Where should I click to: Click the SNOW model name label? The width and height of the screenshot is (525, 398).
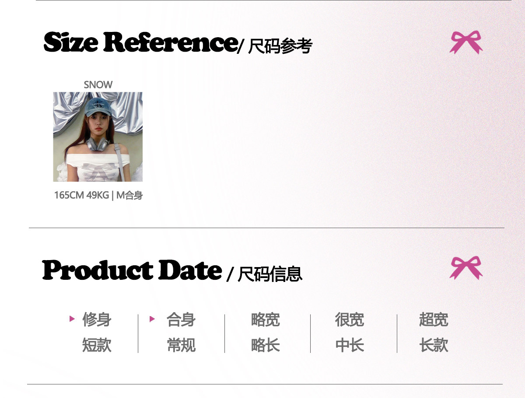click(98, 85)
